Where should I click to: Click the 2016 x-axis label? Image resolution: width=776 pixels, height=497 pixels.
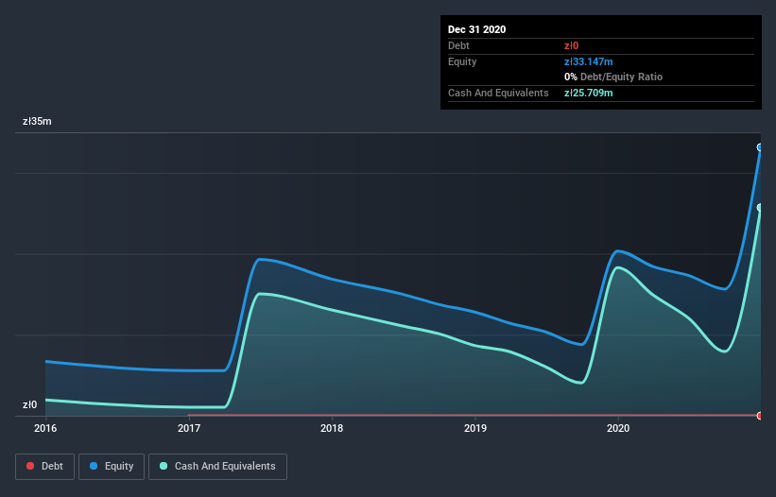coord(45,428)
